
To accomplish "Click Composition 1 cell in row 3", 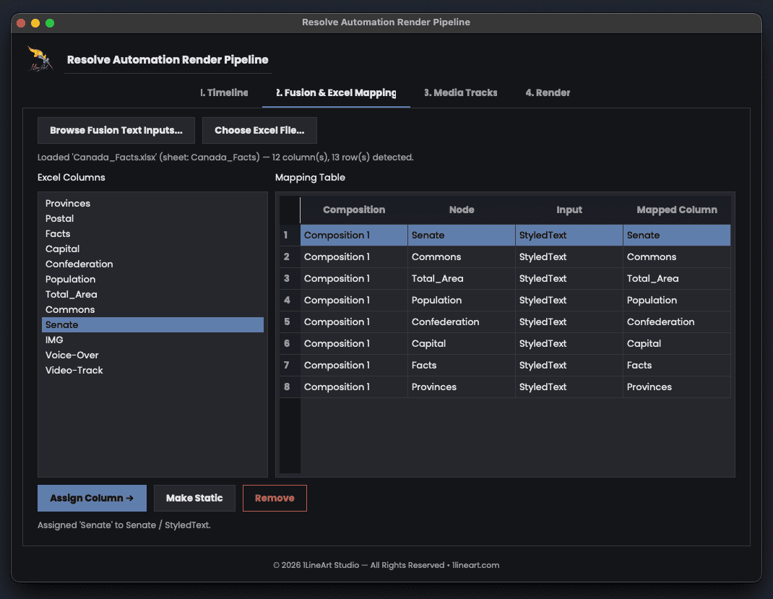I will 354,279.
